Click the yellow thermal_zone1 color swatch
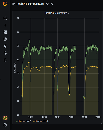The height and width of the screenshot is (130, 103). coord(34,121)
